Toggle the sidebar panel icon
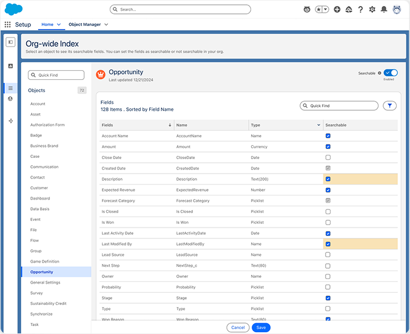This screenshot has height=334, width=410. point(10,42)
